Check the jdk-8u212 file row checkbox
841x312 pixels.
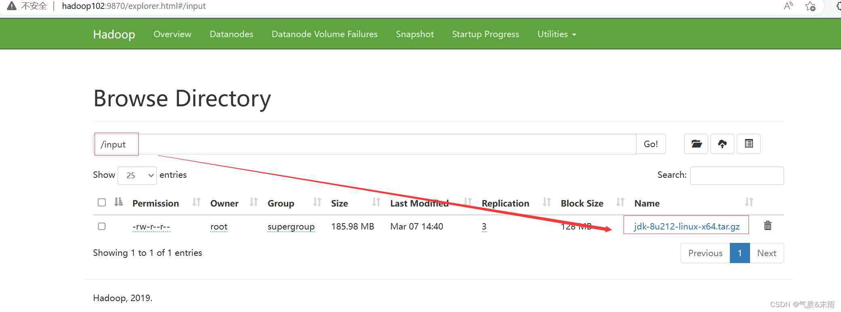(102, 226)
